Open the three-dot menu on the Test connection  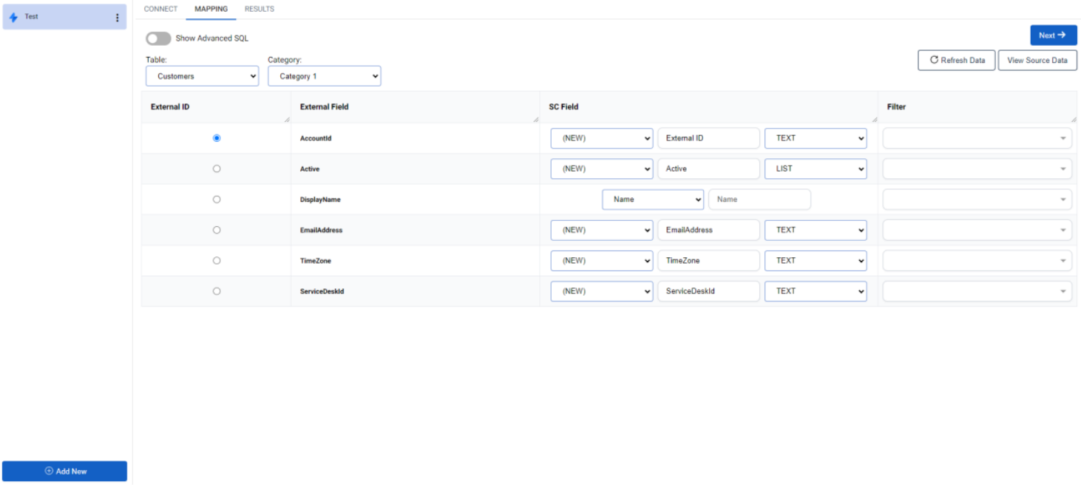117,17
